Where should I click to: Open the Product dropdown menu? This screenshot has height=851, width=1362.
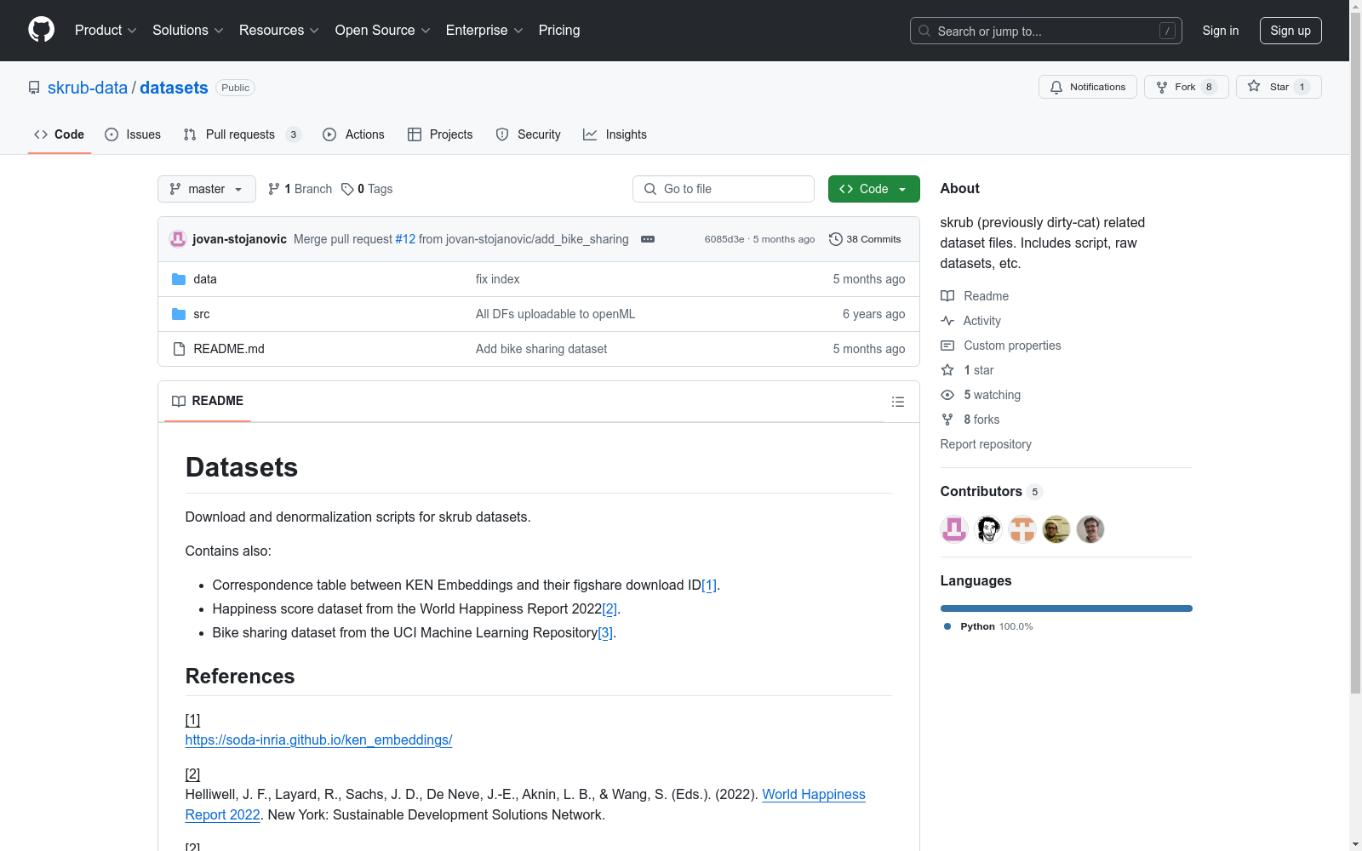click(x=106, y=30)
